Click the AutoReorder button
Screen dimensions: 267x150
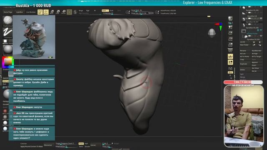pyautogui.click(x=257, y=51)
